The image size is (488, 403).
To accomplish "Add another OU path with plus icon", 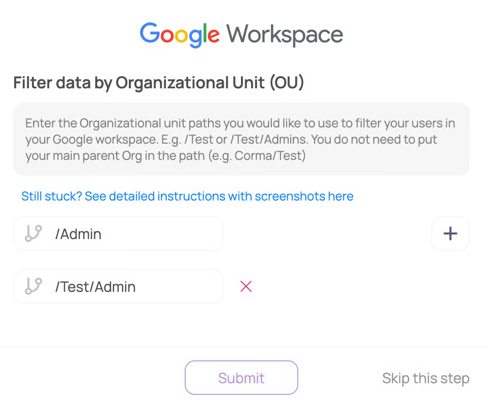I will (450, 233).
